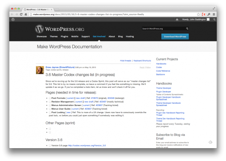Click the wrench extension icon
The width and height of the screenshot is (226, 161).
(209, 14)
